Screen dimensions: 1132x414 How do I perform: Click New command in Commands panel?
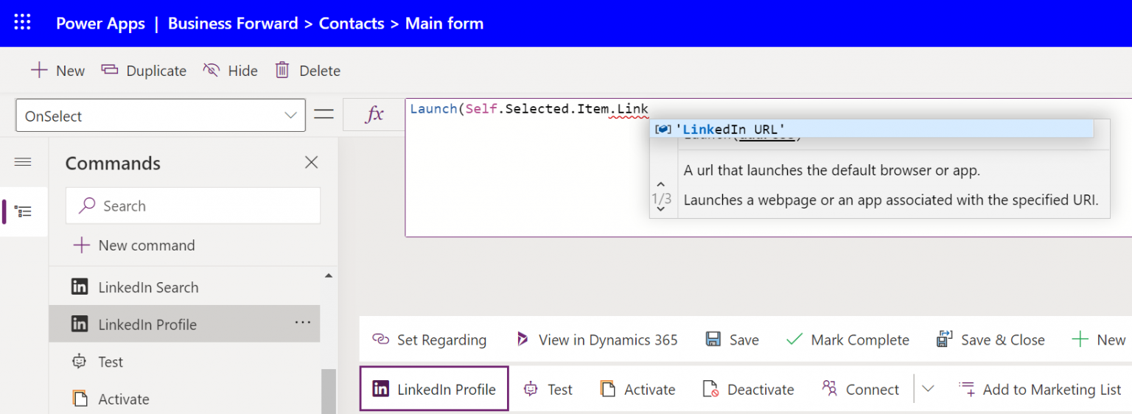[134, 245]
